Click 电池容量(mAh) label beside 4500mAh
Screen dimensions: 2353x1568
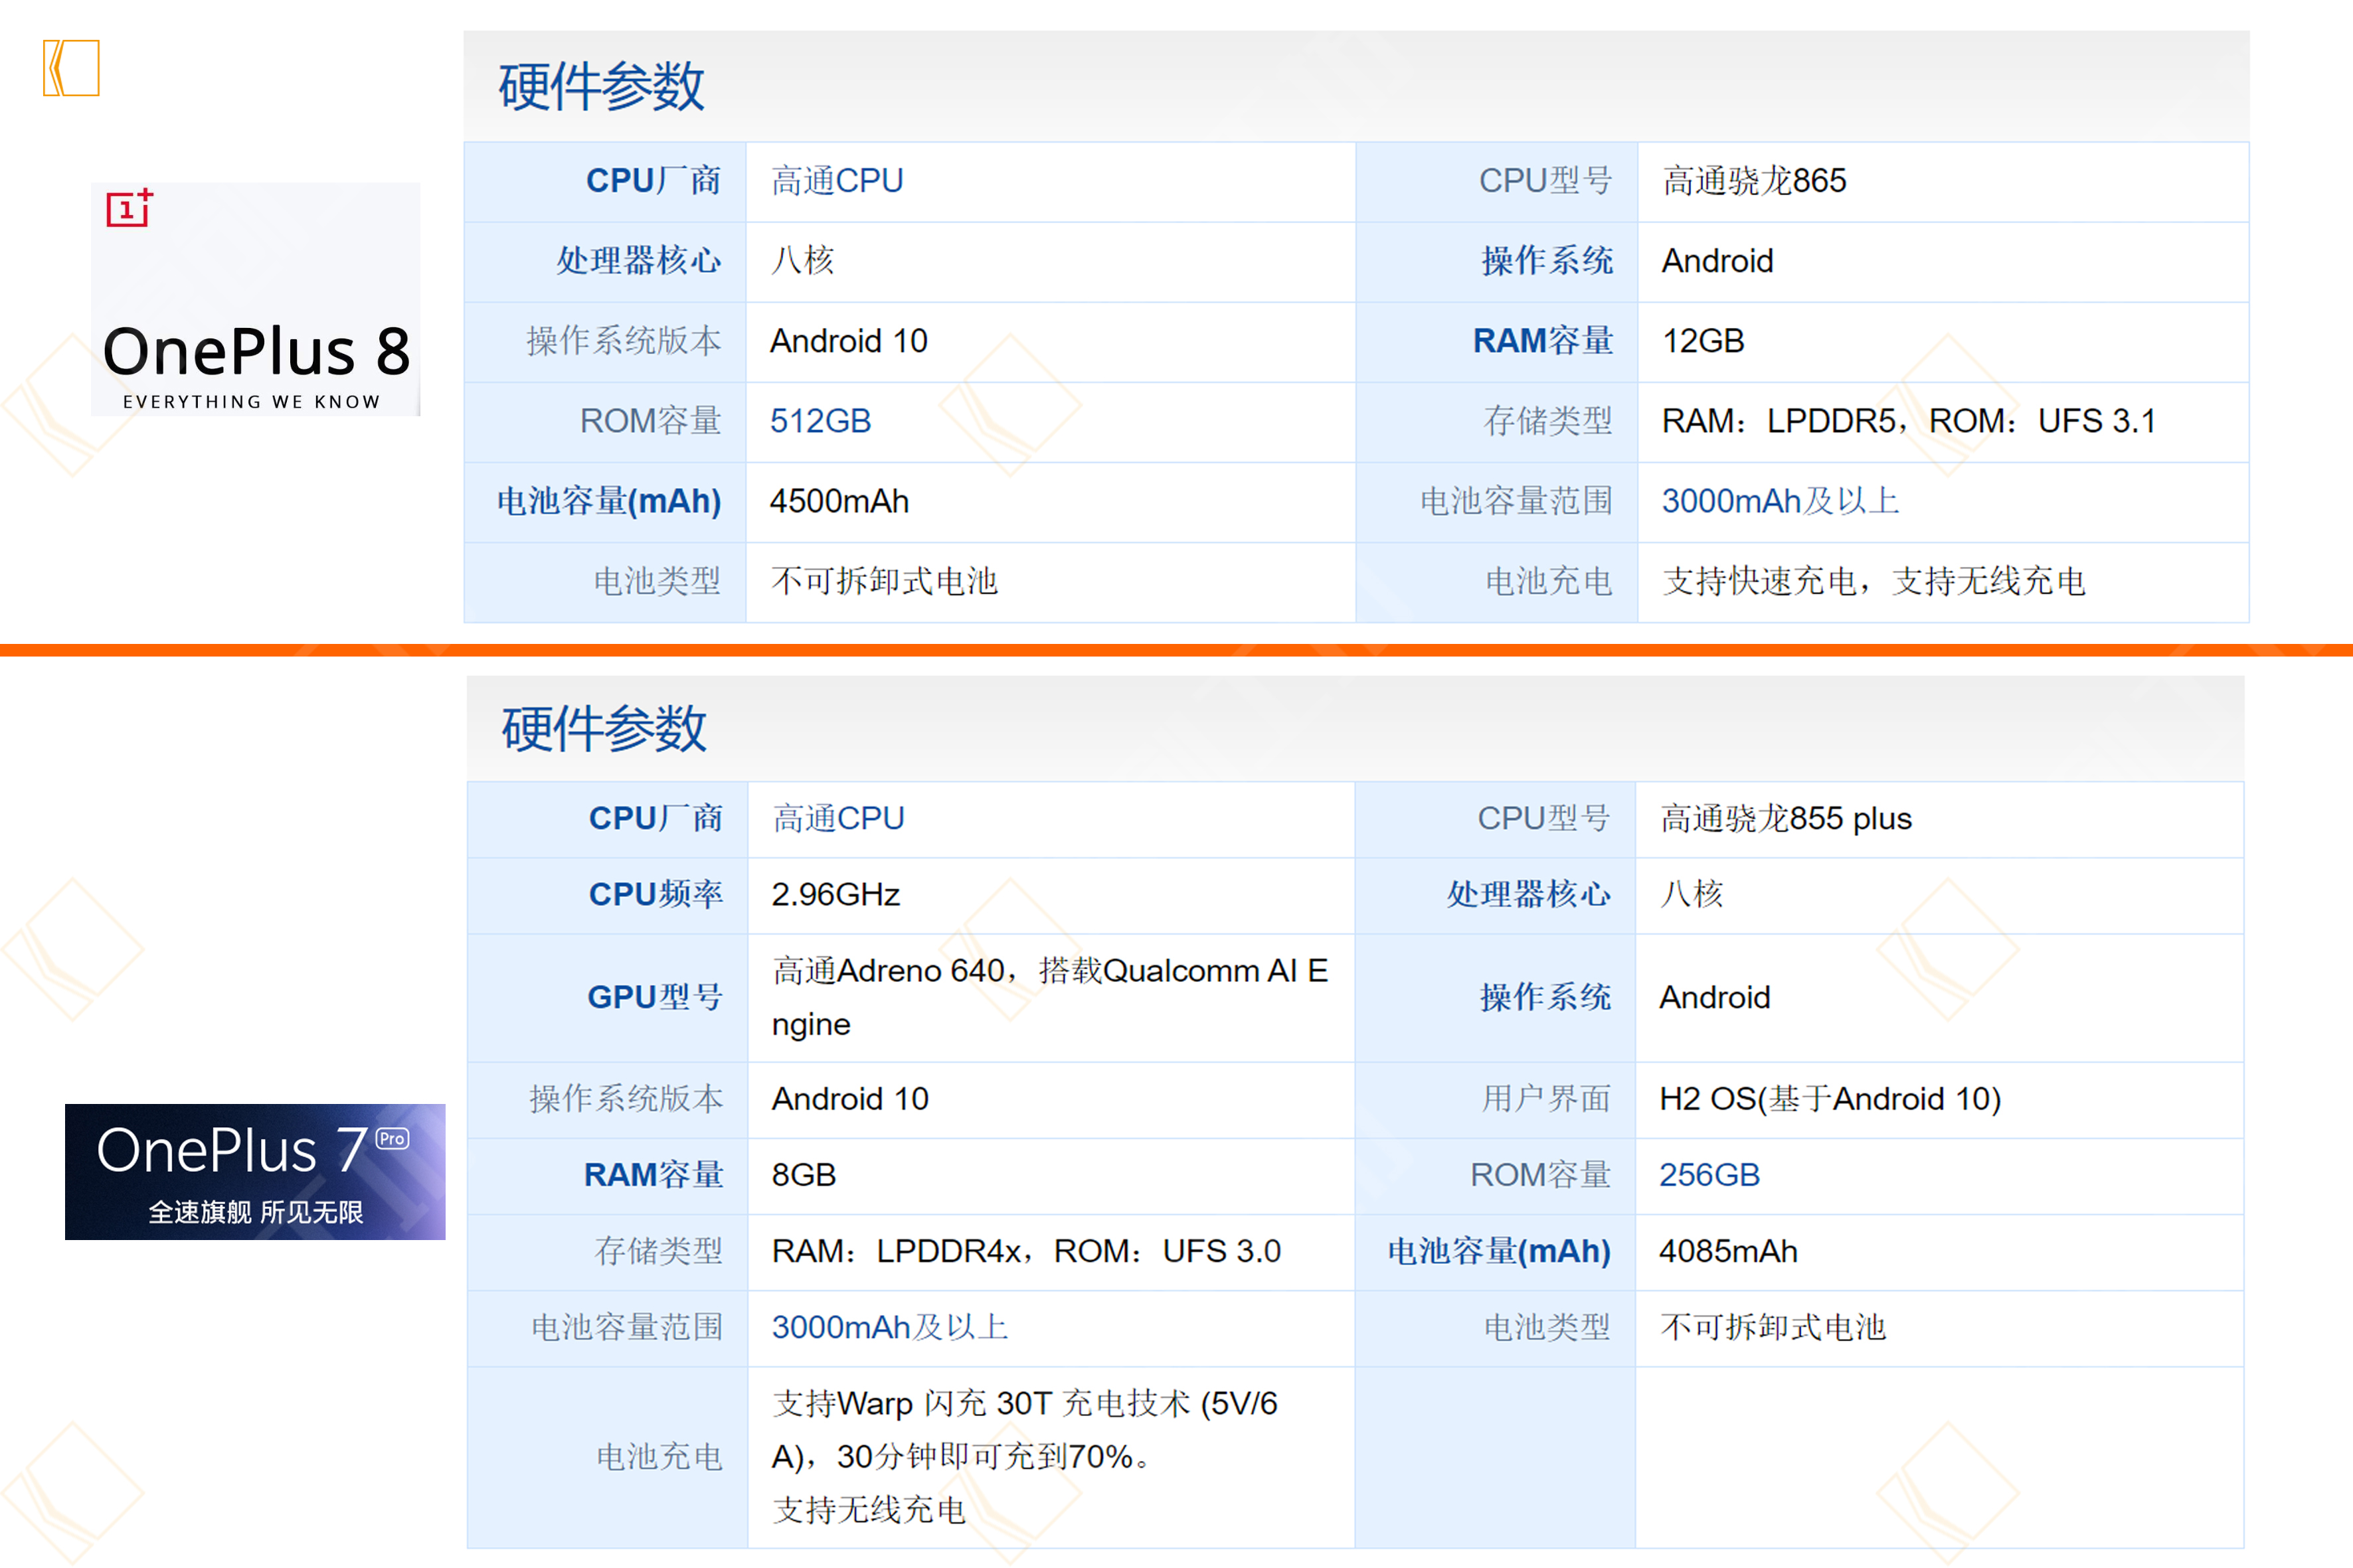tap(609, 501)
